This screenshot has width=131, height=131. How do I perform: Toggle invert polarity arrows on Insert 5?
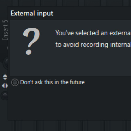pyautogui.click(x=5, y=77)
